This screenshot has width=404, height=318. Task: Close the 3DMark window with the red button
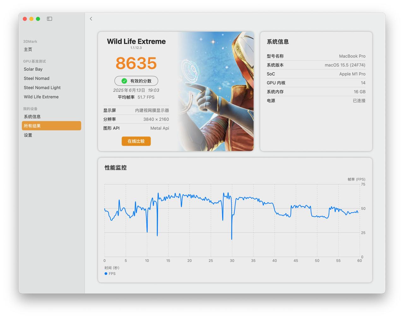point(25,19)
